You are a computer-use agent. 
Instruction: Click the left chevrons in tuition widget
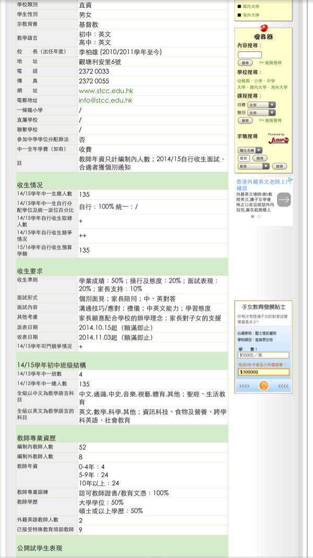244,386
